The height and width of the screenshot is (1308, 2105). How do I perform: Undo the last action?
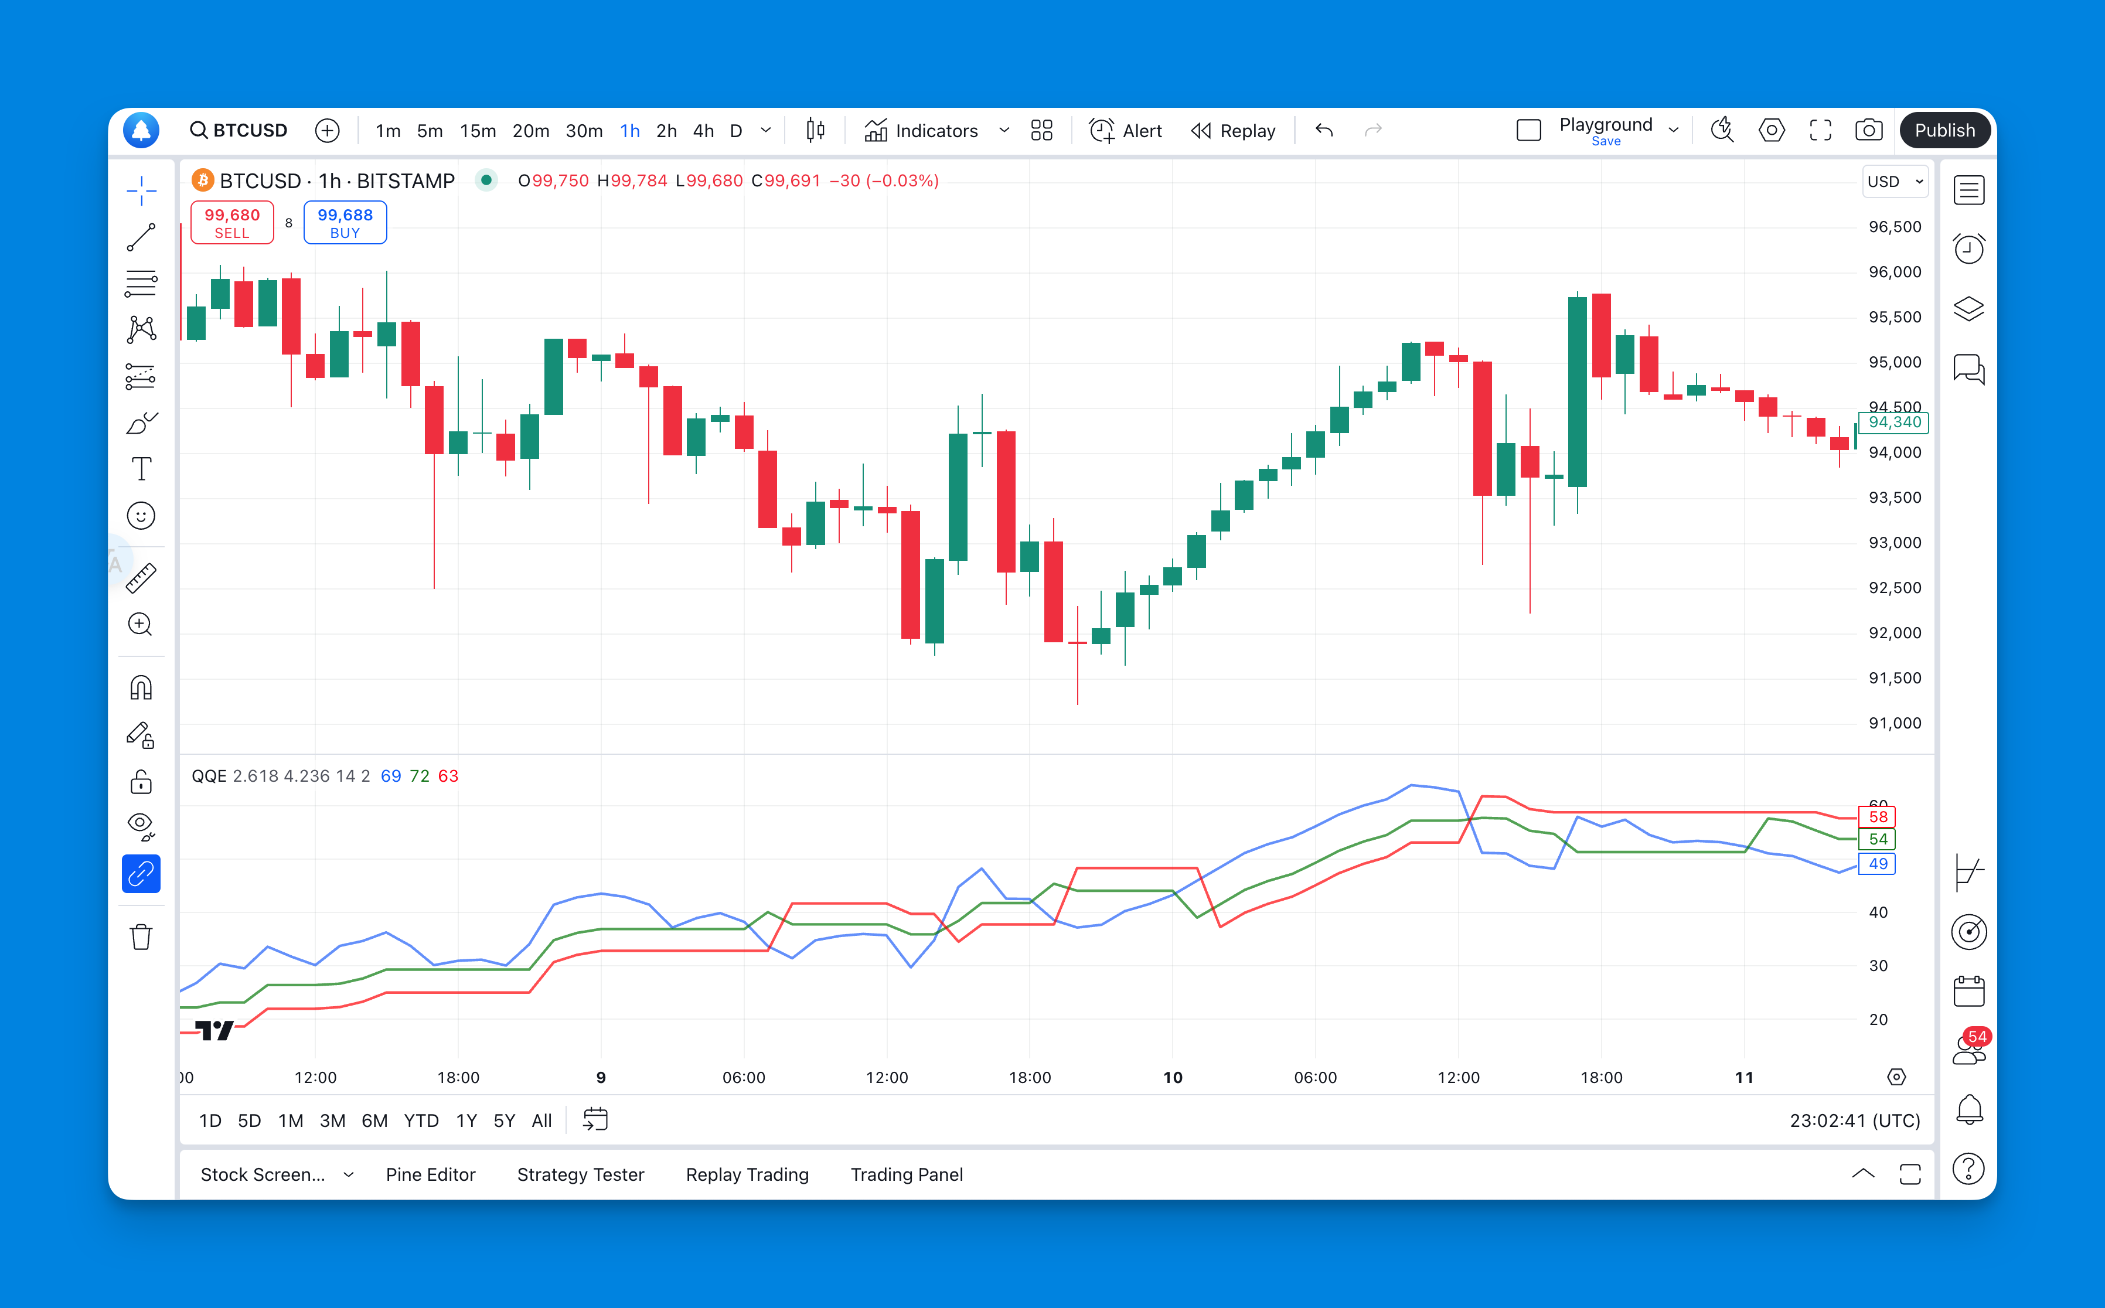(1324, 131)
